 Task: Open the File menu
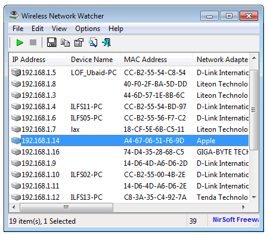pos(18,29)
